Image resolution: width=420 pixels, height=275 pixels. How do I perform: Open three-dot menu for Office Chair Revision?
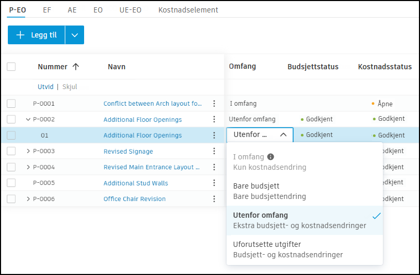214,198
